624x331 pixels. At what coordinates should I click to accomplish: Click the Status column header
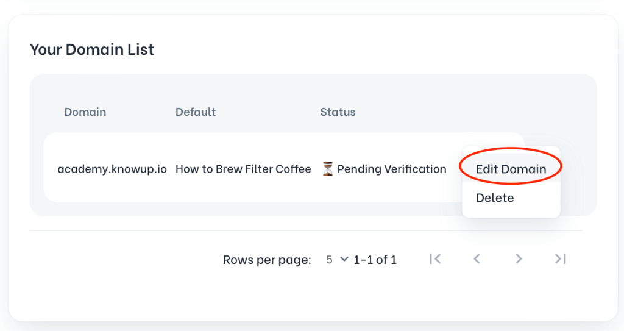[338, 112]
